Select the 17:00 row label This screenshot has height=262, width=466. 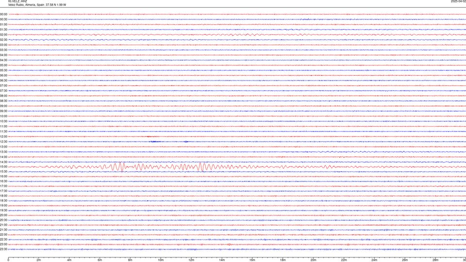[3, 186]
